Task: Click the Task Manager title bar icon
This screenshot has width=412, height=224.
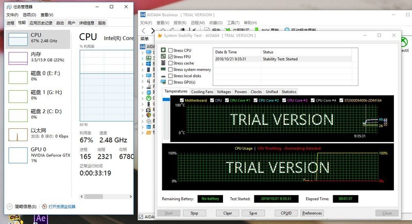Action: [9, 7]
